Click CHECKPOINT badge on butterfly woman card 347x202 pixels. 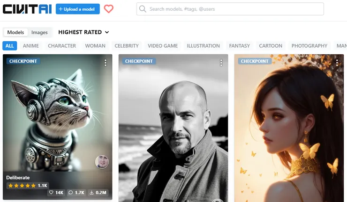[x=255, y=61]
